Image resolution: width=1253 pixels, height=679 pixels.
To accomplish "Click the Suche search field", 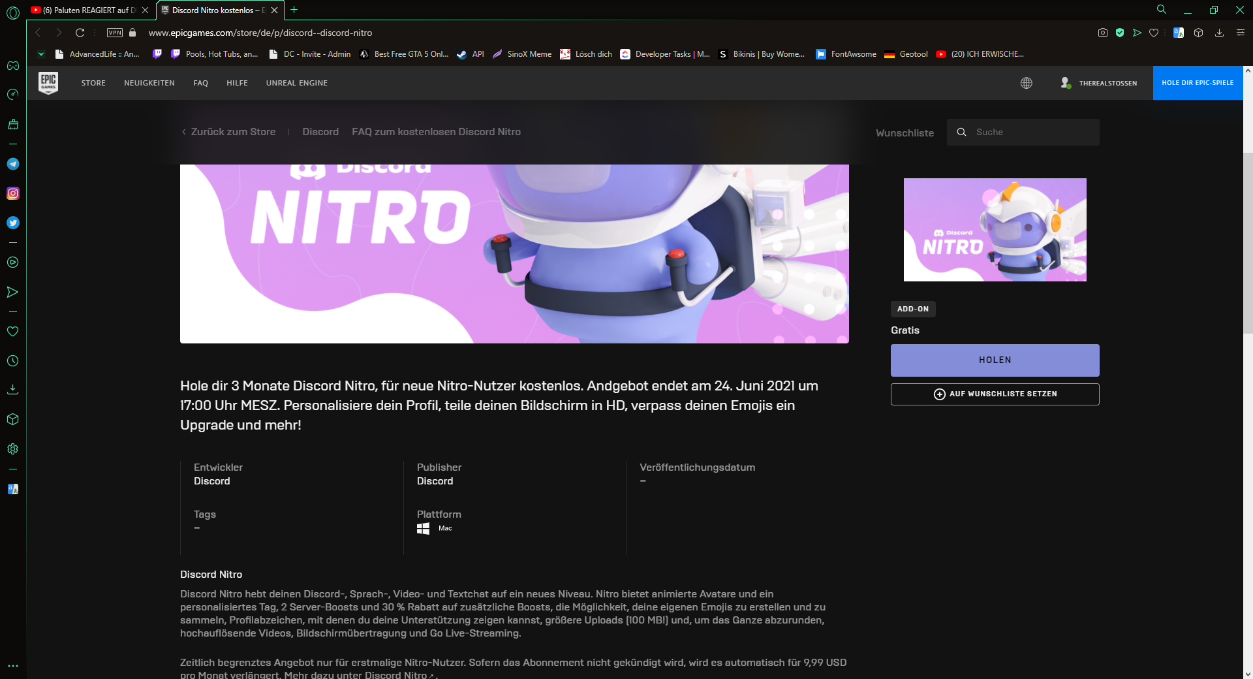I will click(1031, 132).
